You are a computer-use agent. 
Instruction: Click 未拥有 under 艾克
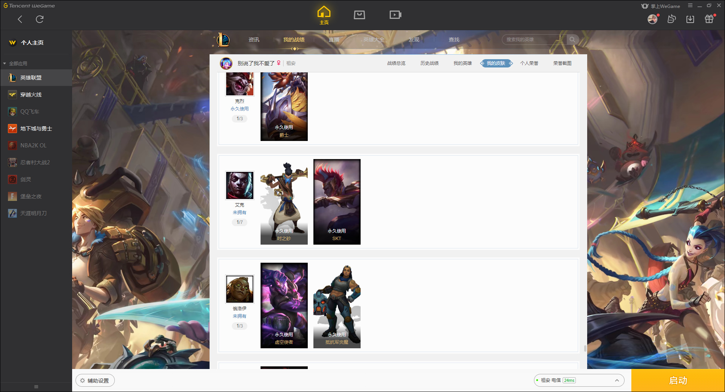(x=239, y=213)
